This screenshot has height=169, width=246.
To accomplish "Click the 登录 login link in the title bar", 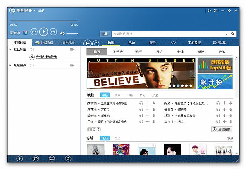I will click(41, 11).
